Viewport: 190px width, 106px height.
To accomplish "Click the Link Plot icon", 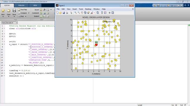I will click(x=98, y=13).
